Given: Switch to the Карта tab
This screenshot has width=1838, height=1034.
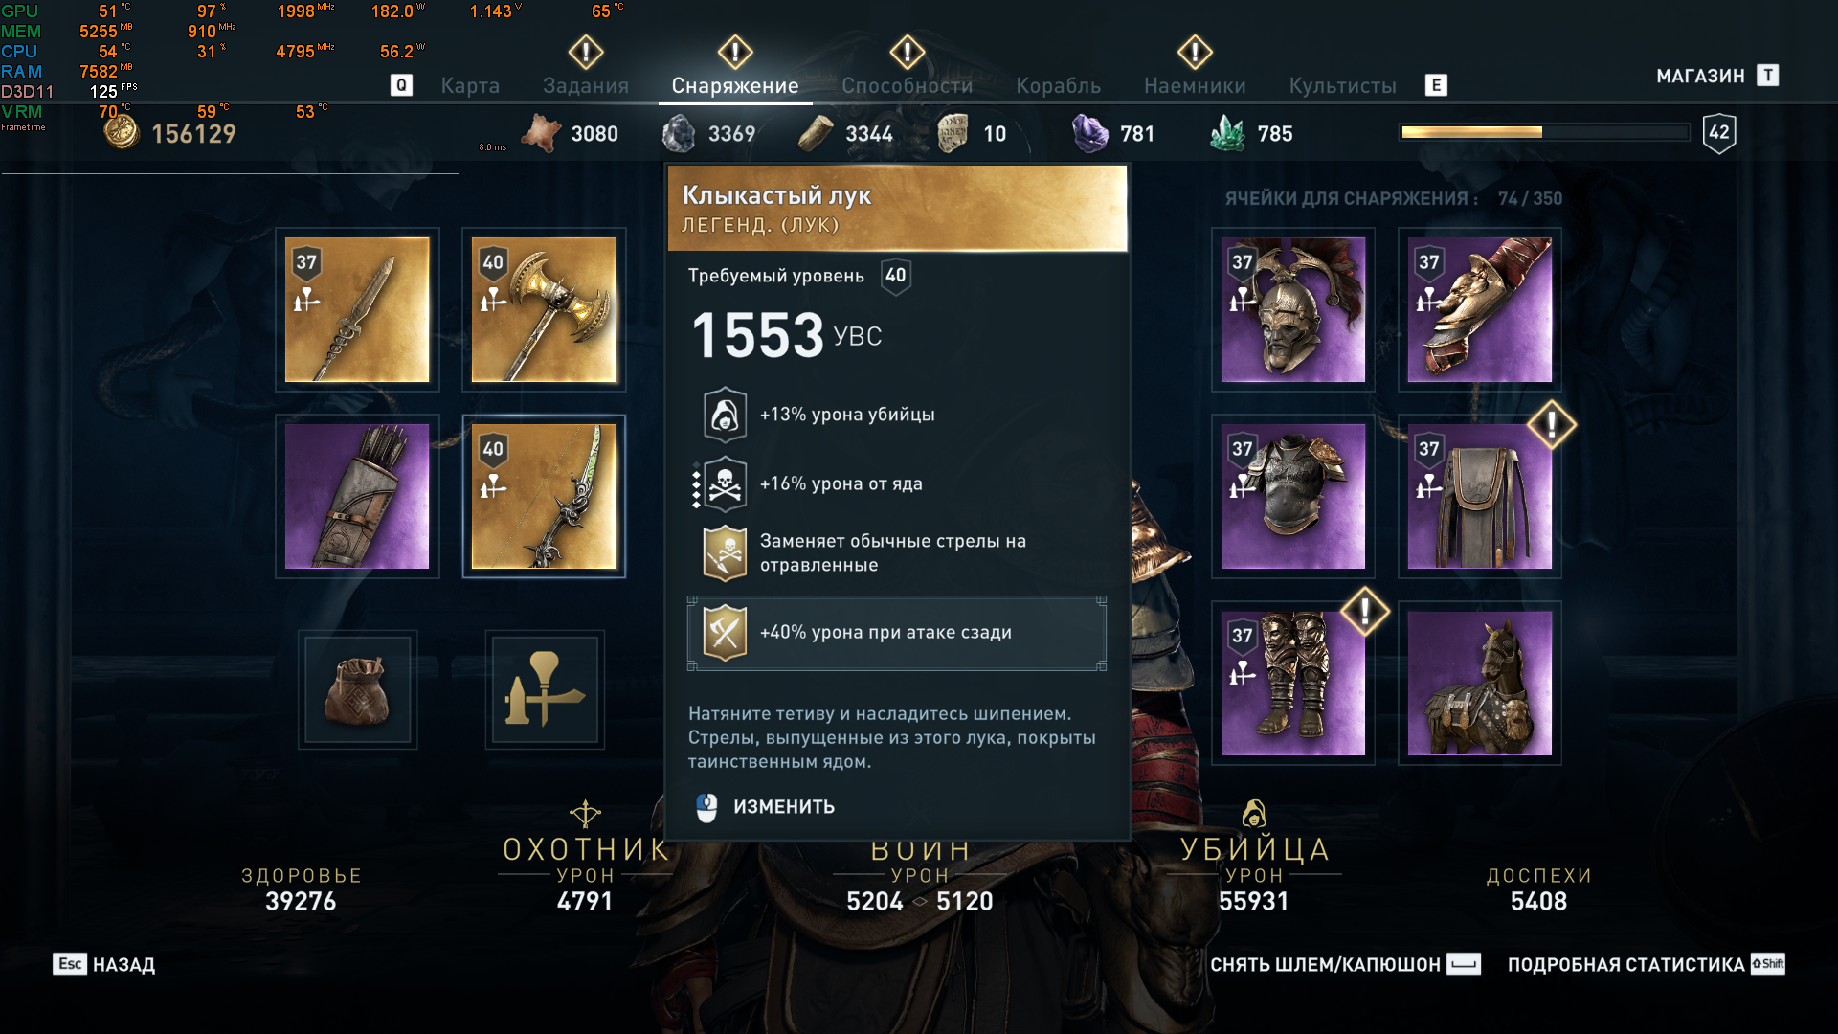Looking at the screenshot, I should (x=470, y=85).
